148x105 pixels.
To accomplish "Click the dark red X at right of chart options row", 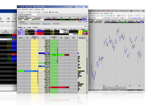I will 144,18.
